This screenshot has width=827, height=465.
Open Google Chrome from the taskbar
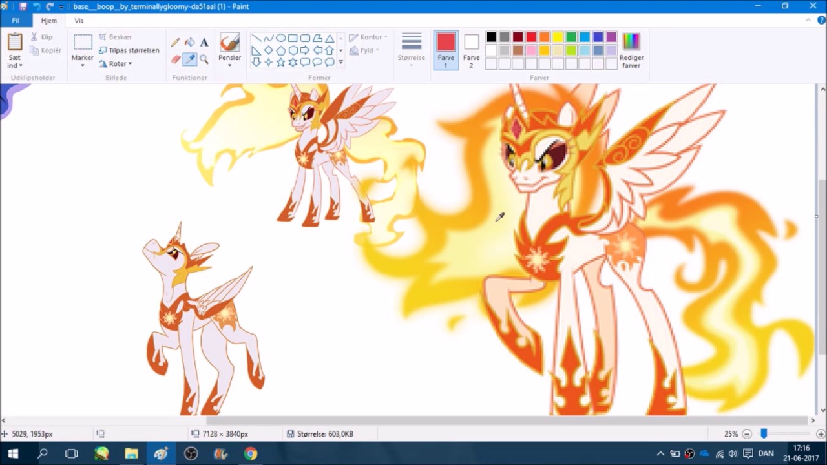tap(251, 454)
